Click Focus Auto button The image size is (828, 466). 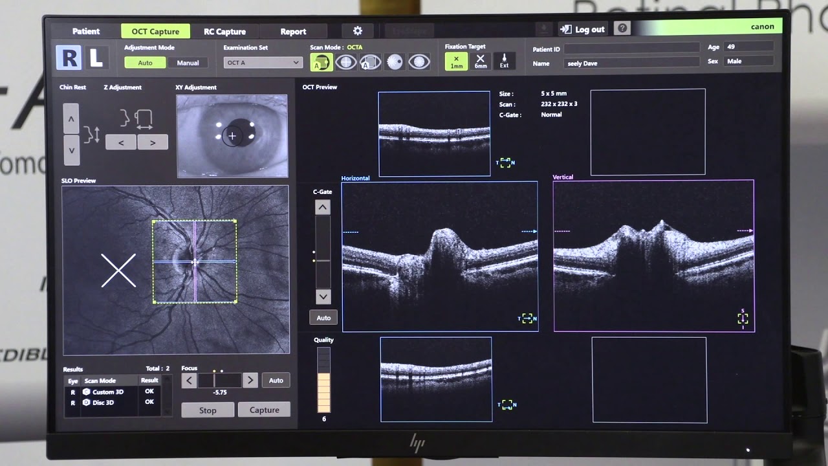click(x=276, y=381)
